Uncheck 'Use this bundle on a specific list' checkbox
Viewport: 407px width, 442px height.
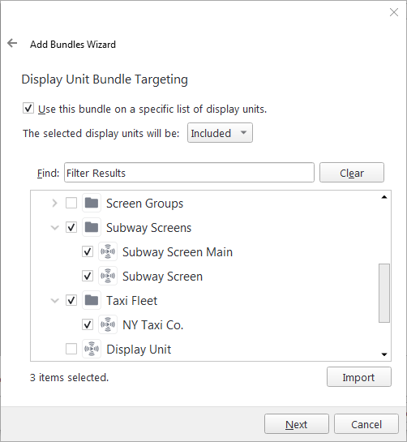tap(28, 108)
